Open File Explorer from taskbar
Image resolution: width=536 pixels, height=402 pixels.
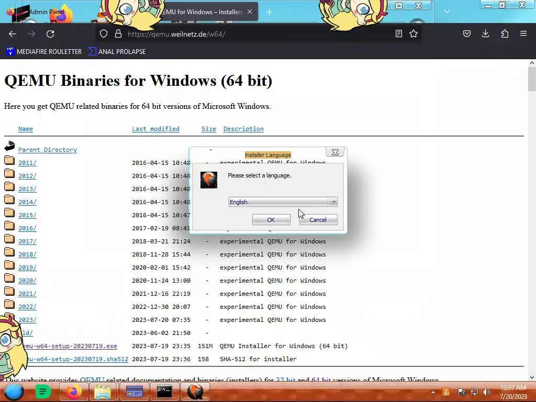click(x=103, y=392)
